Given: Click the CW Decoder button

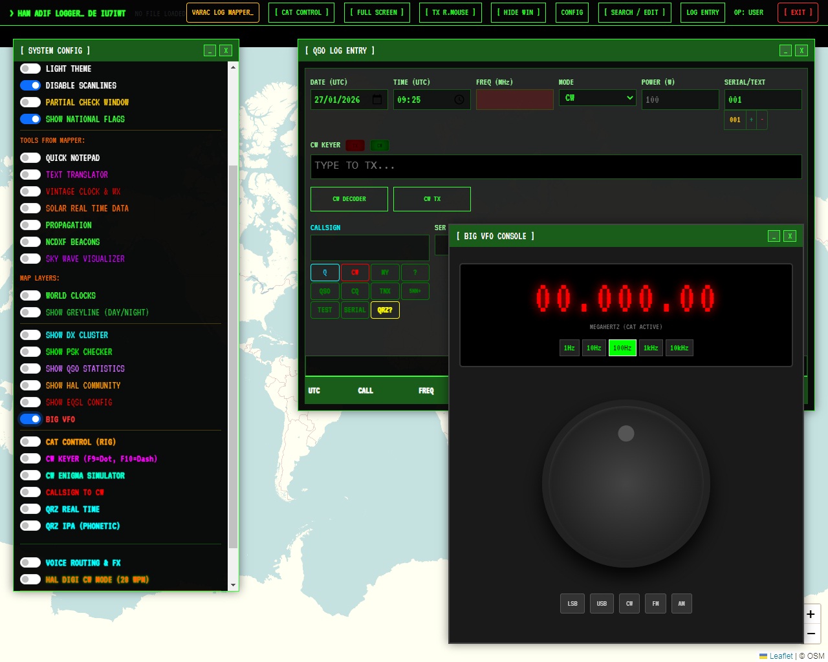Looking at the screenshot, I should [349, 199].
